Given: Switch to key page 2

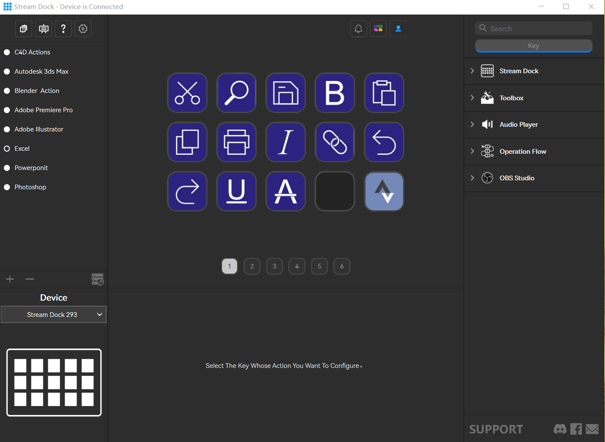Looking at the screenshot, I should click(x=252, y=266).
